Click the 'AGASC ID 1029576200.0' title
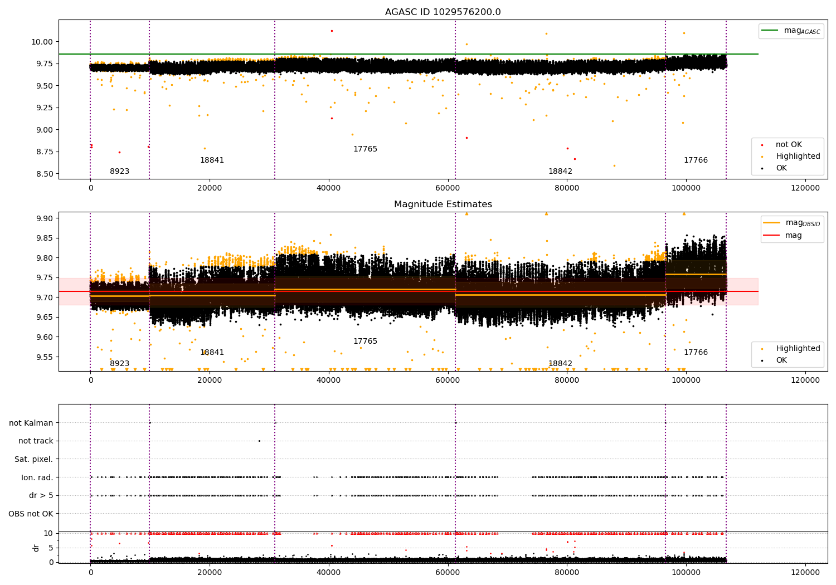Viewport: 836px width, 585px height. [x=443, y=12]
